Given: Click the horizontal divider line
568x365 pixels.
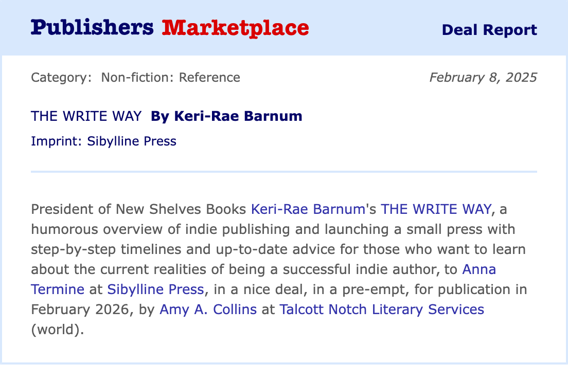Looking at the screenshot, I should 284,171.
